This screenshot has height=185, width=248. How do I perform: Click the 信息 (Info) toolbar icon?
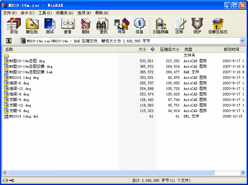point(139,26)
